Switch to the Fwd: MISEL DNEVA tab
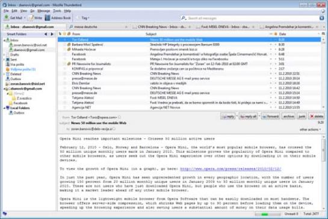 225,27
